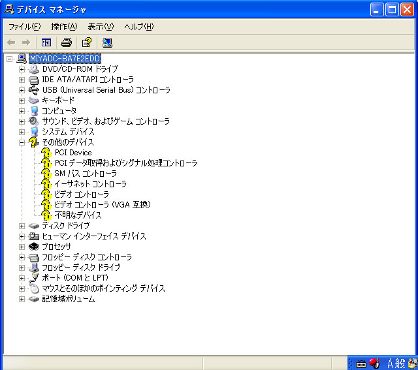Open the Properties/help toolbar icon

(x=87, y=42)
